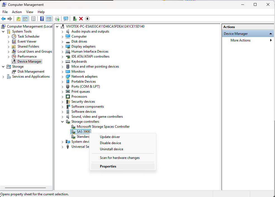This screenshot has width=275, height=197.
Task: Expand the Network adapters category
Action: (63, 77)
